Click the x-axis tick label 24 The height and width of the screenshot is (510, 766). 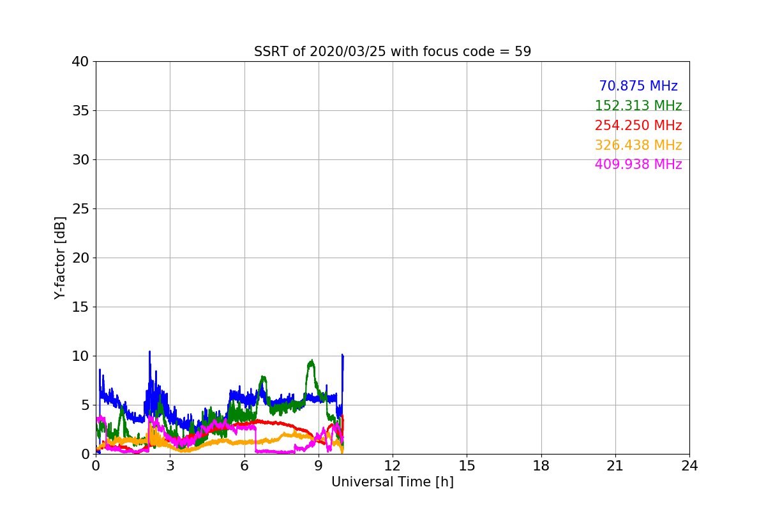(689, 466)
